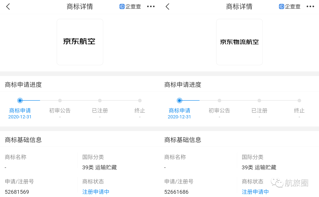Image resolution: width=319 pixels, height=197 pixels.
Task: Click right 商标申请进度 section heading
Action: click(x=183, y=85)
